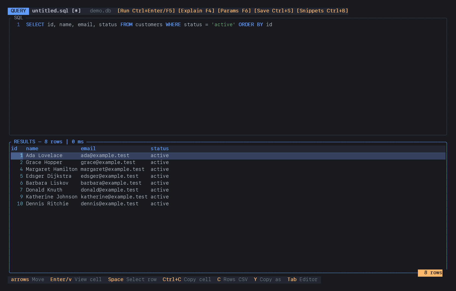Click the Ctrl+C Copy cell hint

coord(187,279)
